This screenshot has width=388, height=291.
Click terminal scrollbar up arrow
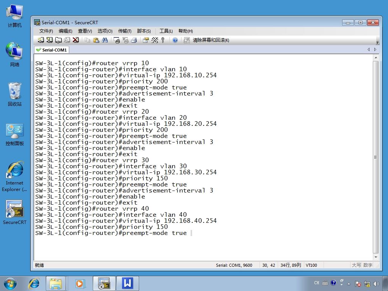click(x=375, y=58)
